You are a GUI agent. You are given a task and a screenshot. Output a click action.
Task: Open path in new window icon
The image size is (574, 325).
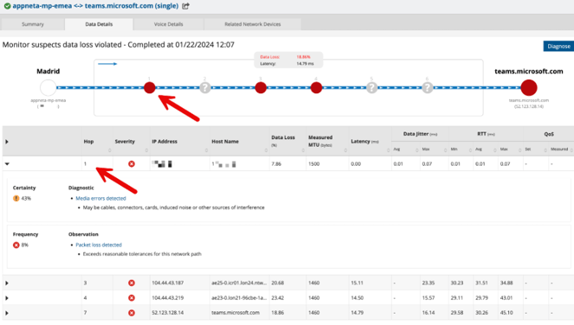point(185,6)
